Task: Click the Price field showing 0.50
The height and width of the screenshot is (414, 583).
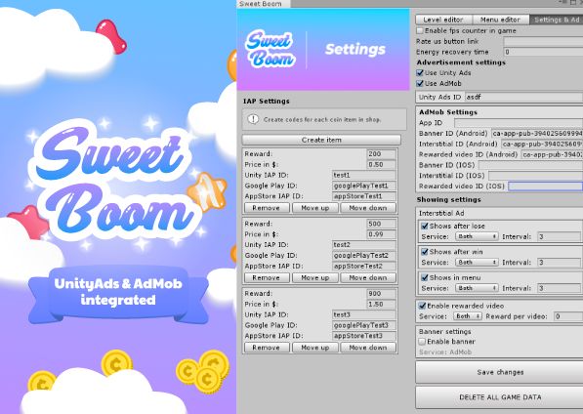Action: pyautogui.click(x=382, y=164)
